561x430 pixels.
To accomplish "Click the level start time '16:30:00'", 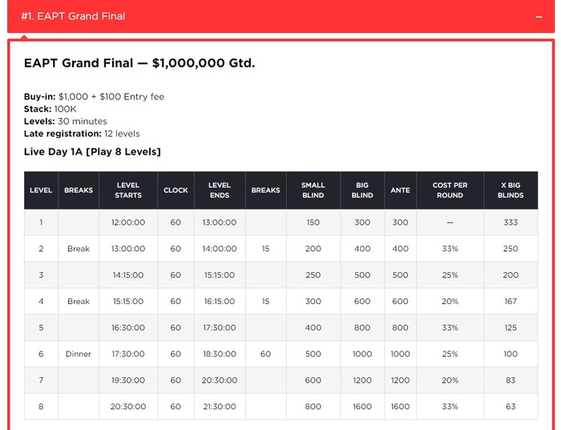I will pyautogui.click(x=128, y=327).
